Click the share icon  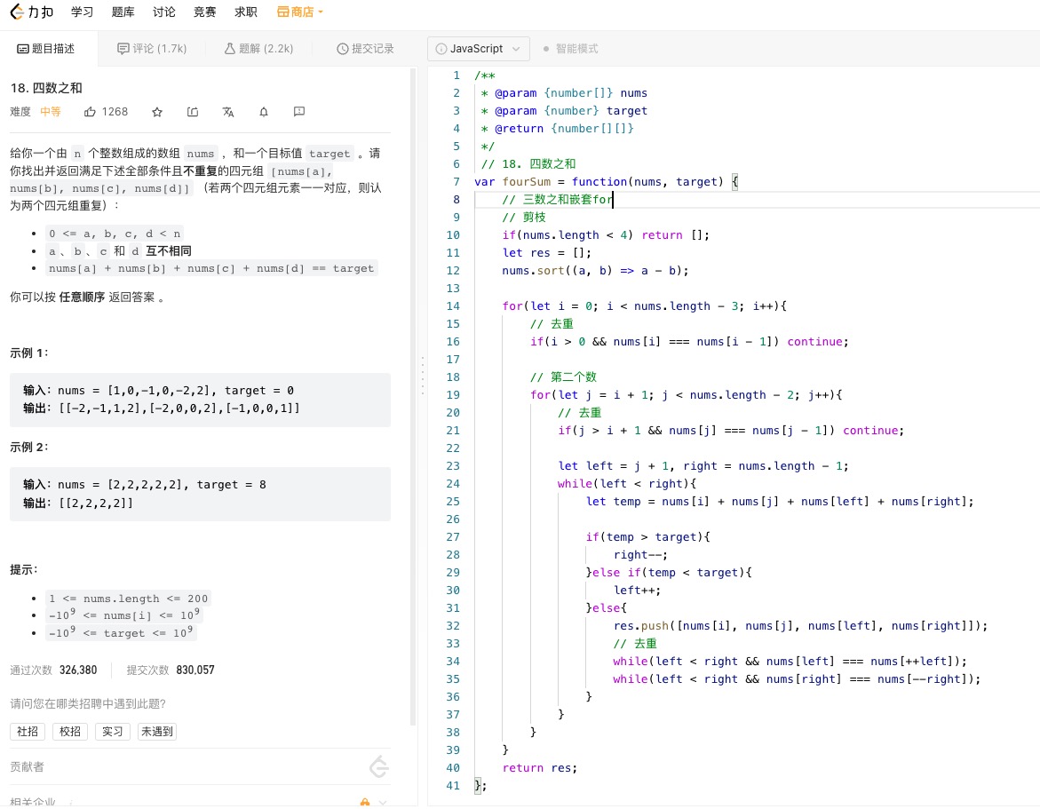coord(193,111)
